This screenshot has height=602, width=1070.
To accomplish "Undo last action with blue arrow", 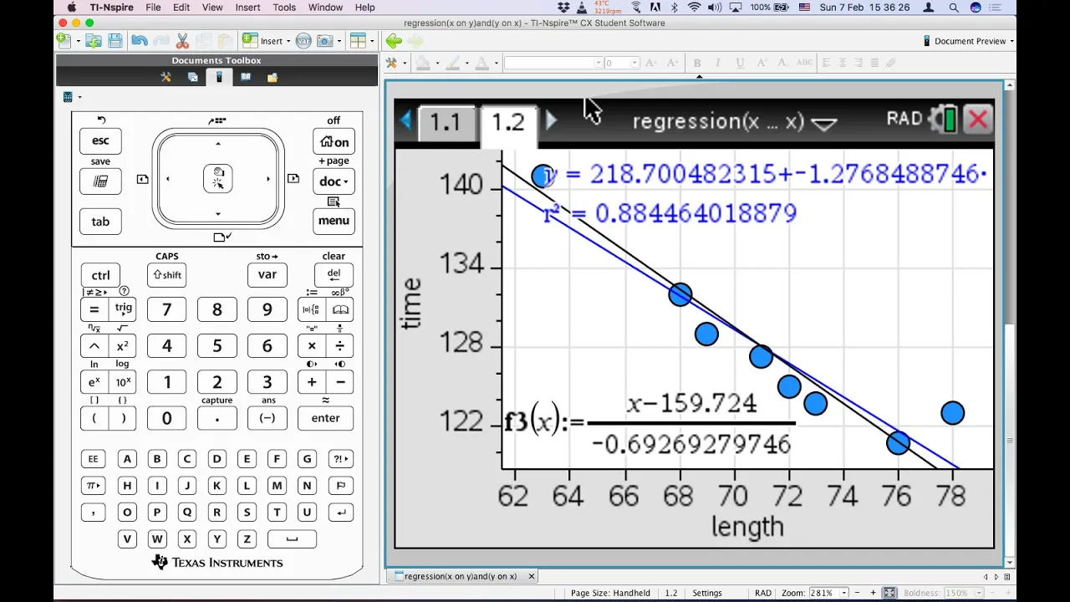I will pyautogui.click(x=140, y=41).
